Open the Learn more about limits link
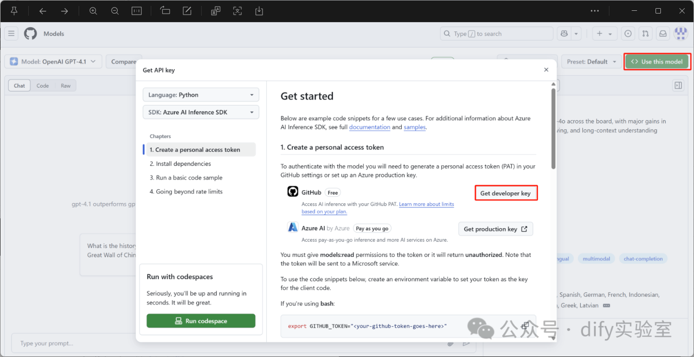 pyautogui.click(x=427, y=204)
